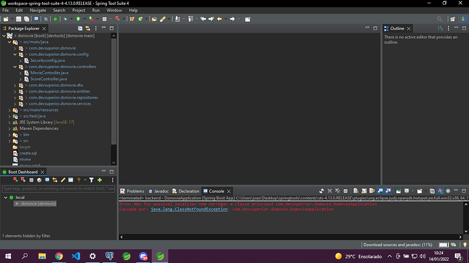Click Boot Dashboard open console icon
The image size is (469, 263).
pos(47,180)
